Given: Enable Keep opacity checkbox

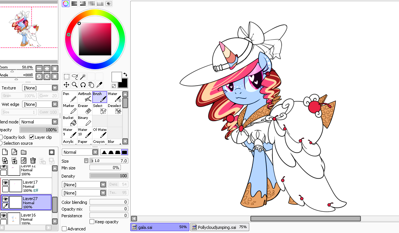Looking at the screenshot, I should (x=92, y=221).
